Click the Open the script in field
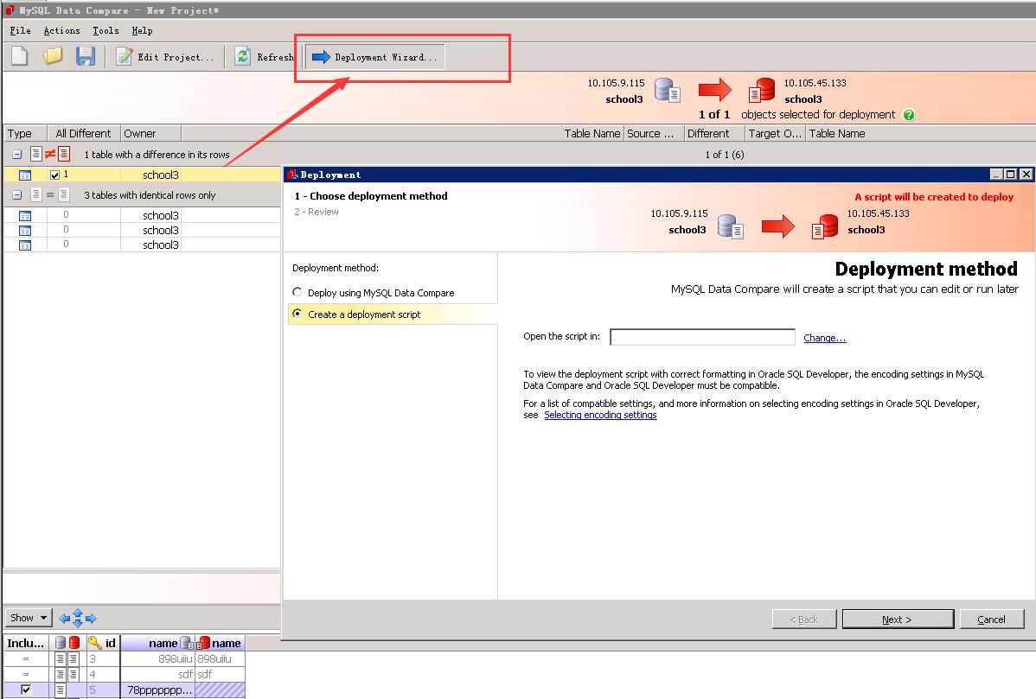1036x699 pixels. (x=702, y=337)
